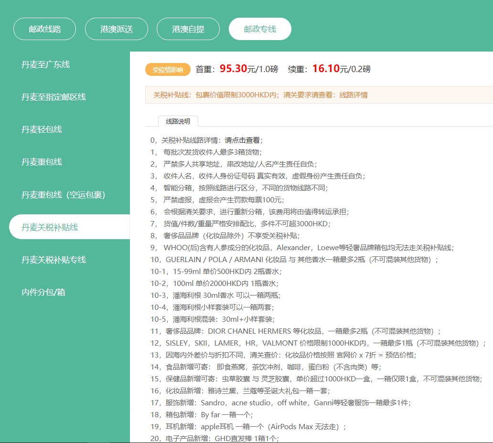Click rule 3 about 收件人身份证号码

258,176
